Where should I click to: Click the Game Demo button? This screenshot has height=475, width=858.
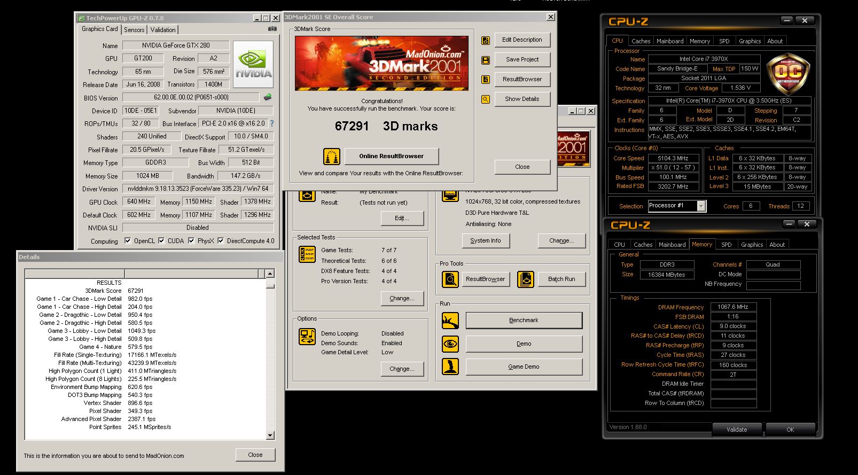point(524,367)
